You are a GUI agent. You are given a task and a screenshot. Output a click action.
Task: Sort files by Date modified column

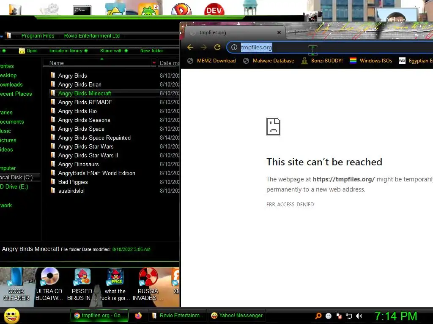click(169, 63)
